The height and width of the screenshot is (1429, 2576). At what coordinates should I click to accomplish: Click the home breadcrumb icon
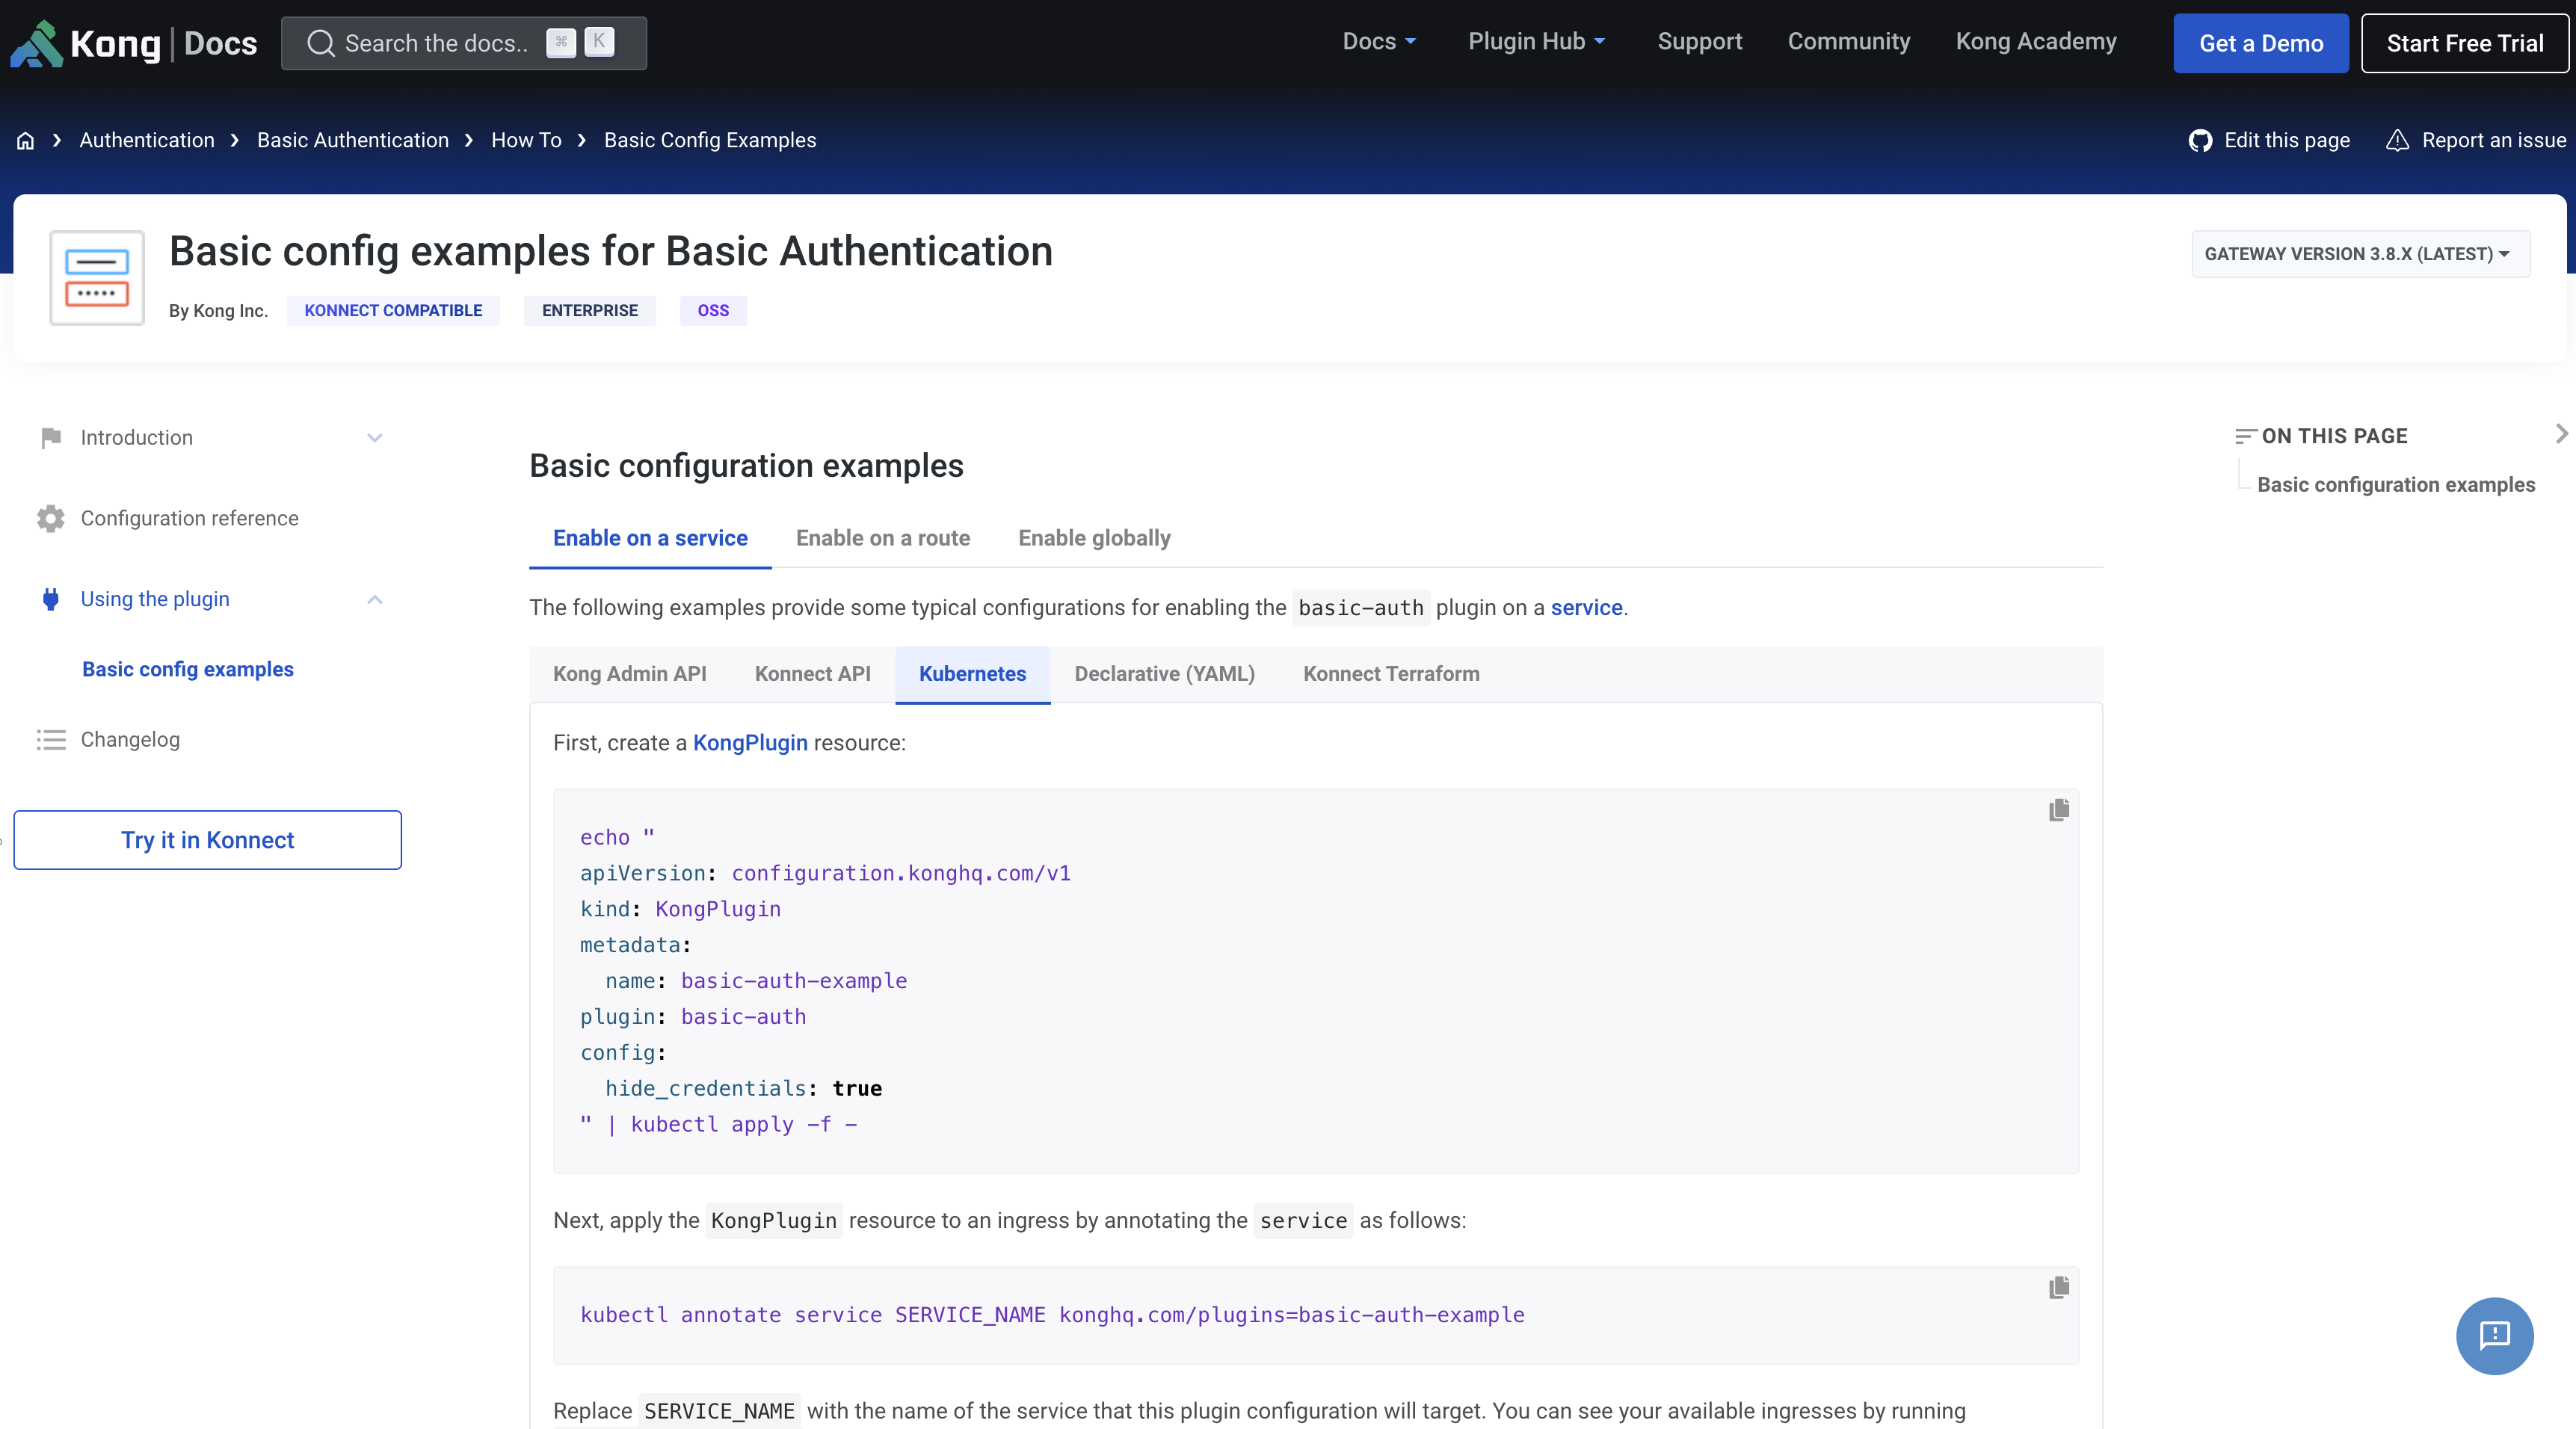pyautogui.click(x=25, y=140)
